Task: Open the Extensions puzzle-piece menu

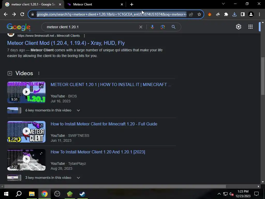Action: pos(226,15)
